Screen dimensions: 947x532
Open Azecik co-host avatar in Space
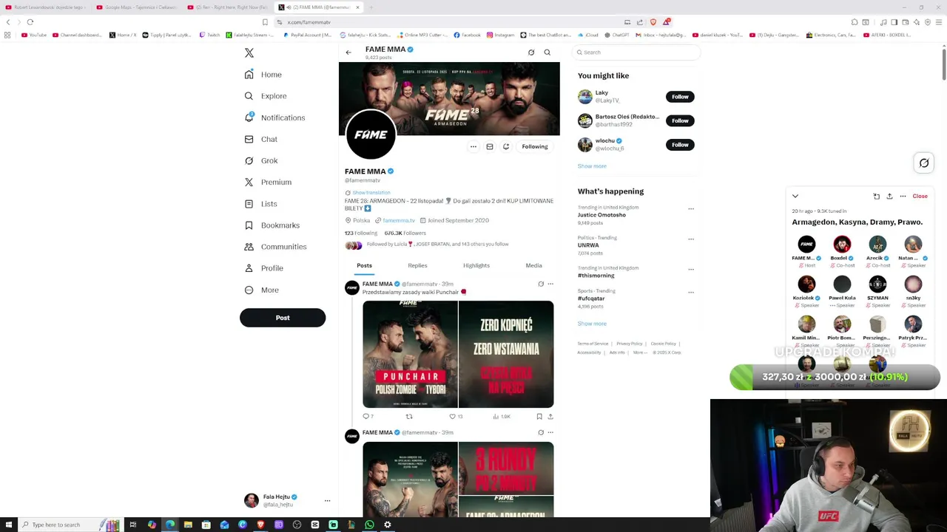tap(877, 245)
